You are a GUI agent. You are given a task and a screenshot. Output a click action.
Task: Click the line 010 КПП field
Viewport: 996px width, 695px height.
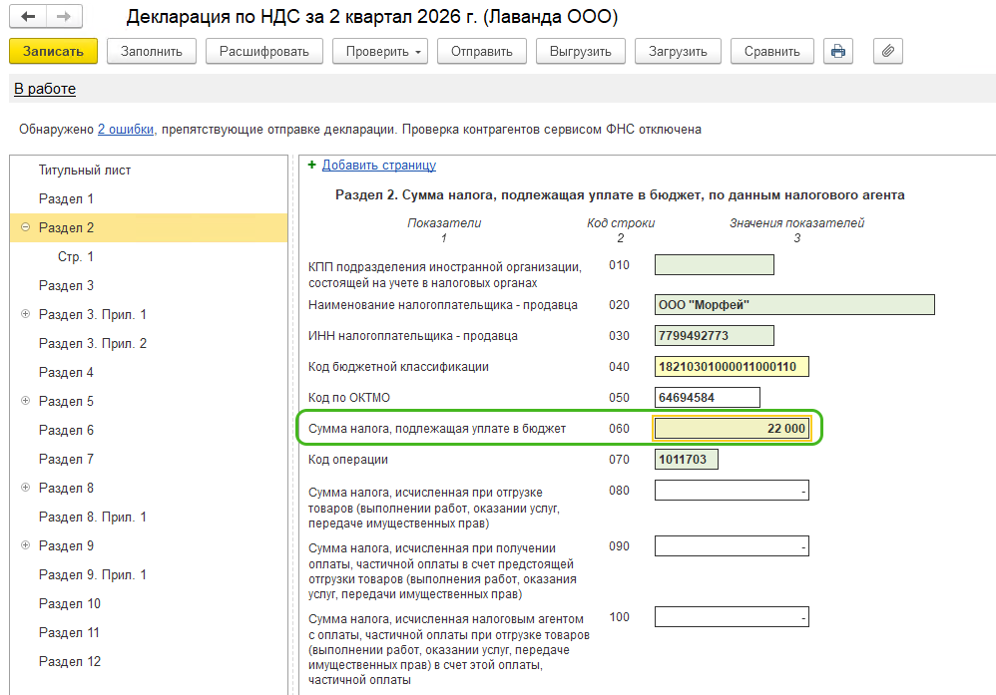point(715,264)
